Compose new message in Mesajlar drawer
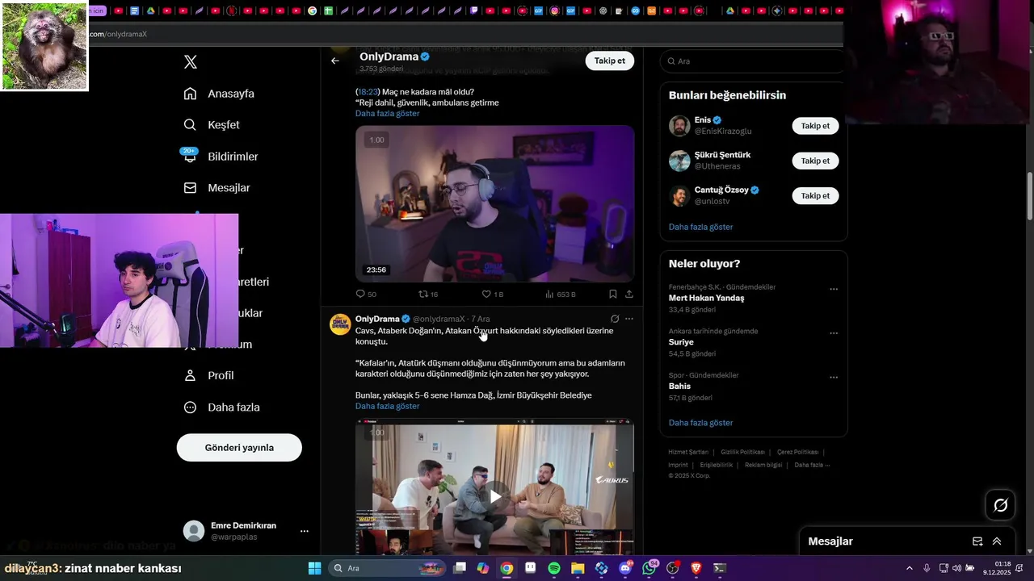Screen dimensions: 1034x581 click(977, 541)
